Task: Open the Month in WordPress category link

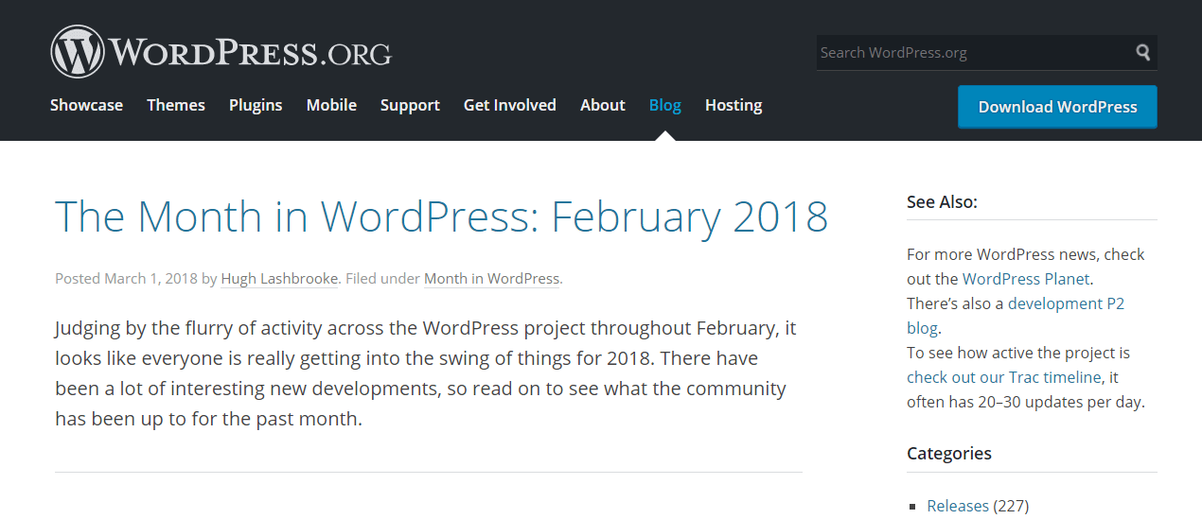Action: [491, 279]
